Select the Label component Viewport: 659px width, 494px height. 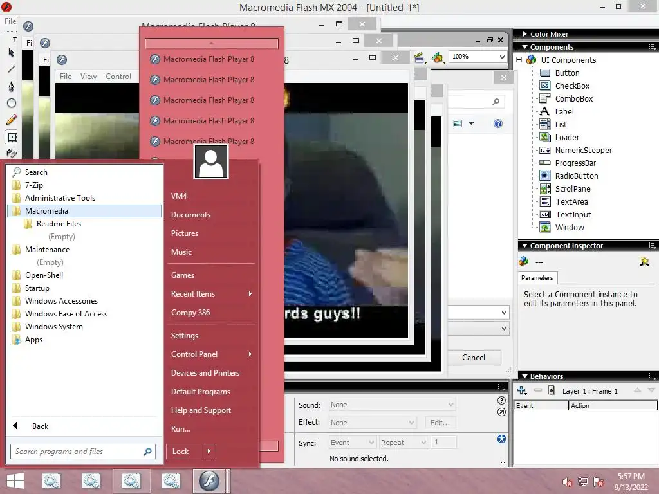564,112
